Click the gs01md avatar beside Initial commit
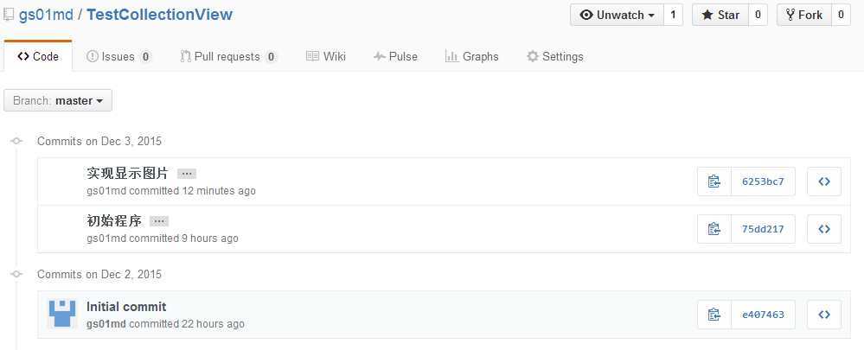This screenshot has height=350, width=864. (61, 315)
